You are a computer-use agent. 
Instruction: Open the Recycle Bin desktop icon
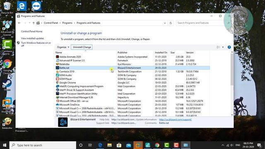(x=7, y=7)
